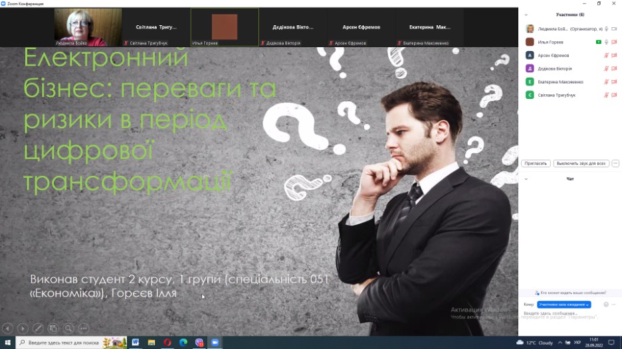
Task: Click Арсен Єфремов's disabled camera icon
Action: point(614,56)
